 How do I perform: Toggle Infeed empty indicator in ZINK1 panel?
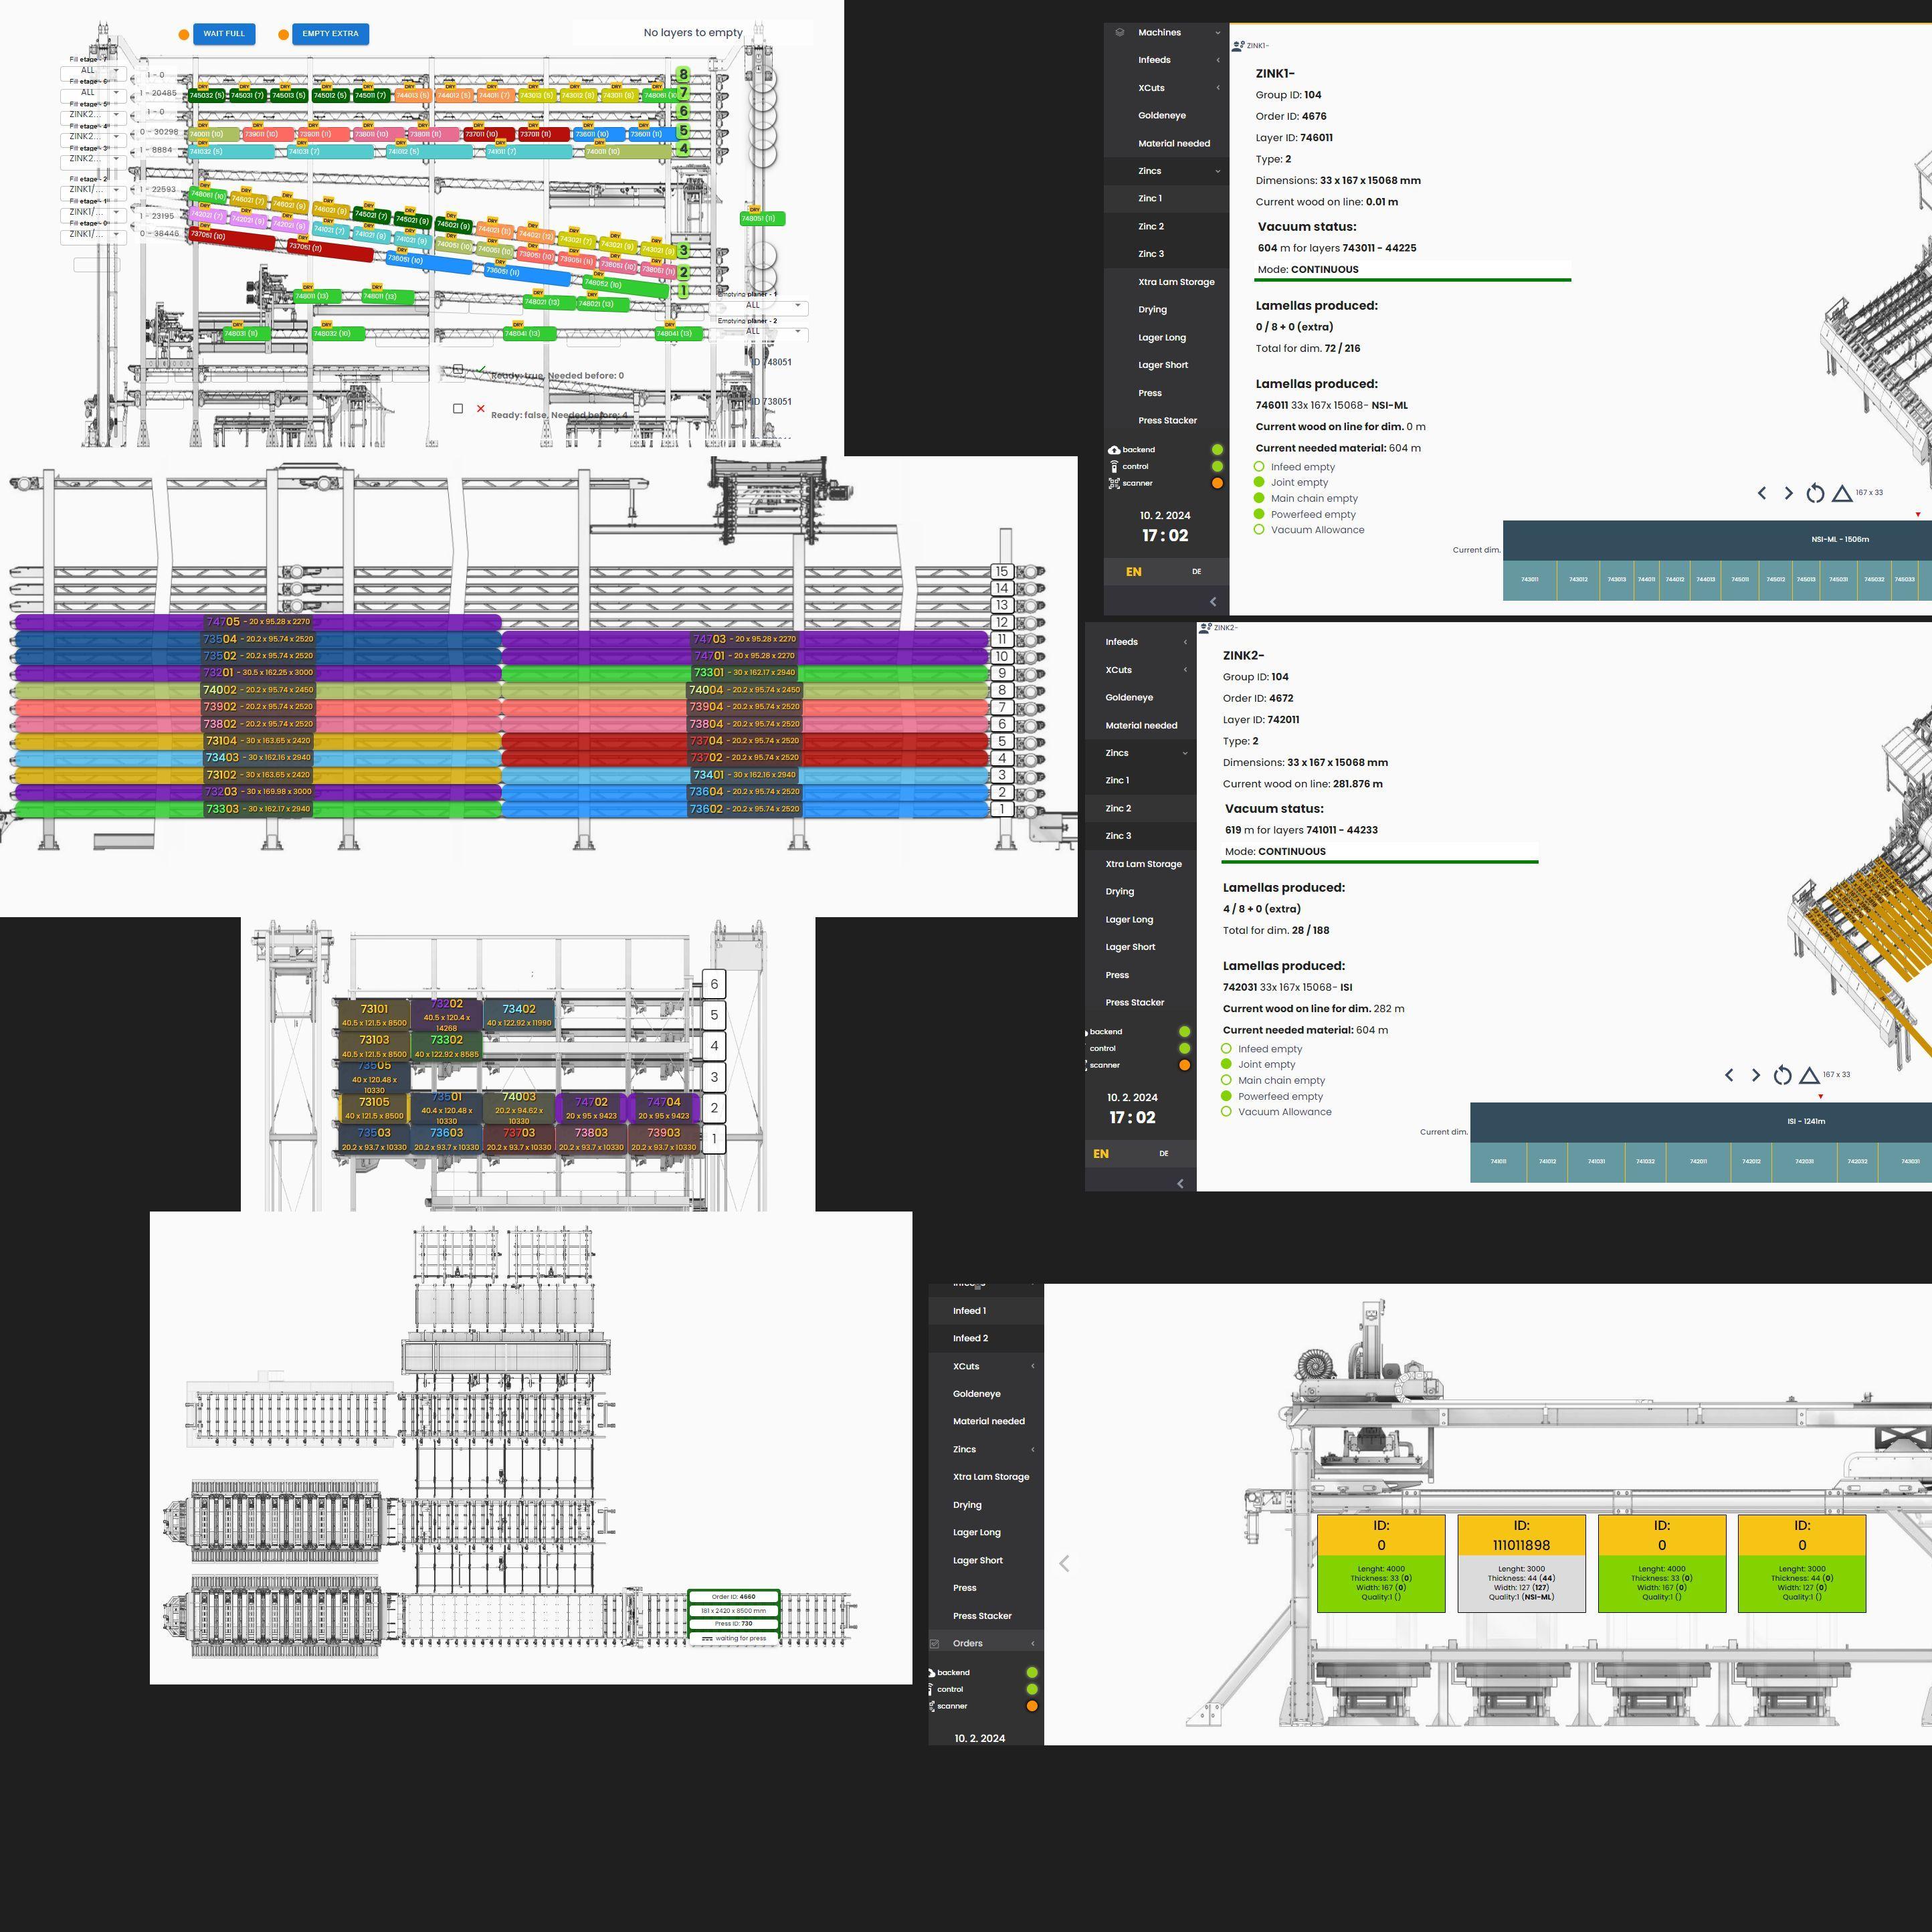(1259, 467)
